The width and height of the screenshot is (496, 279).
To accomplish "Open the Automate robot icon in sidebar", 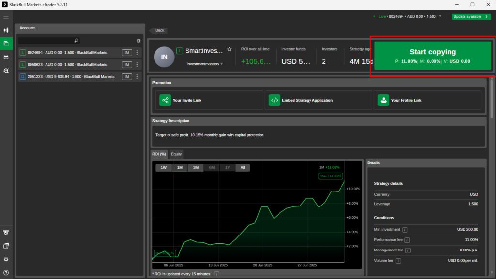I will point(6,57).
